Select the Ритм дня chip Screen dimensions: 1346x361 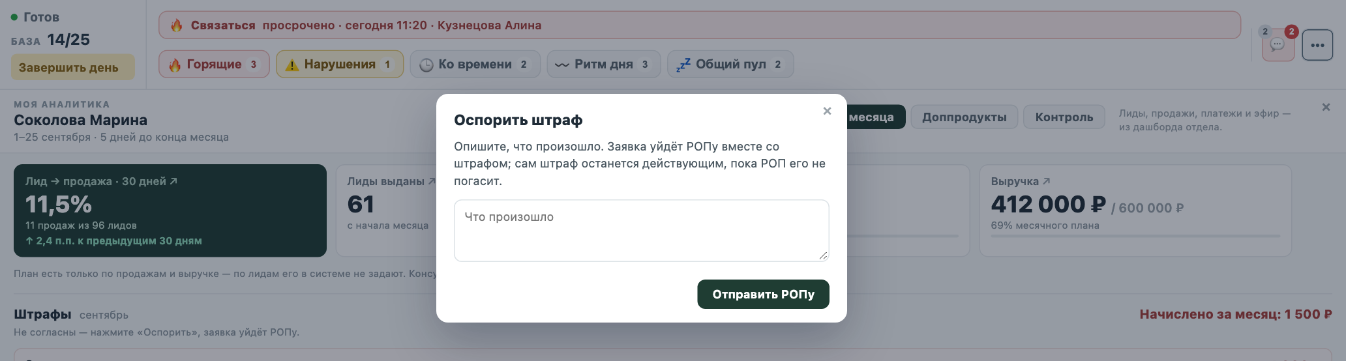click(x=603, y=64)
